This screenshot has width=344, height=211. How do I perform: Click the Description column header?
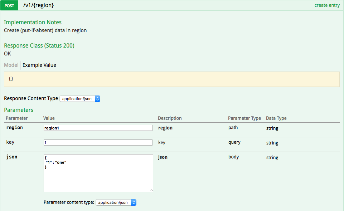pos(170,118)
